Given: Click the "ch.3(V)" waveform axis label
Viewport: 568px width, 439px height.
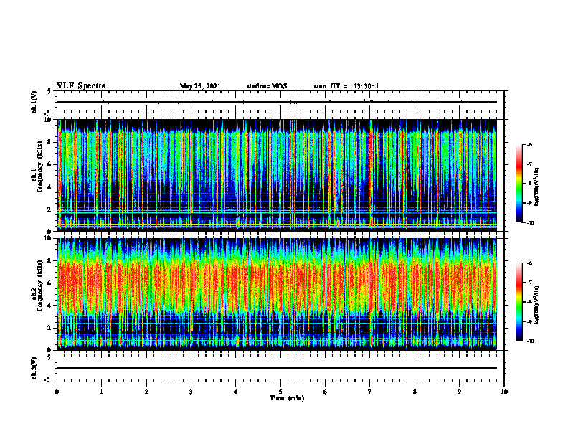Looking at the screenshot, I should [34, 368].
